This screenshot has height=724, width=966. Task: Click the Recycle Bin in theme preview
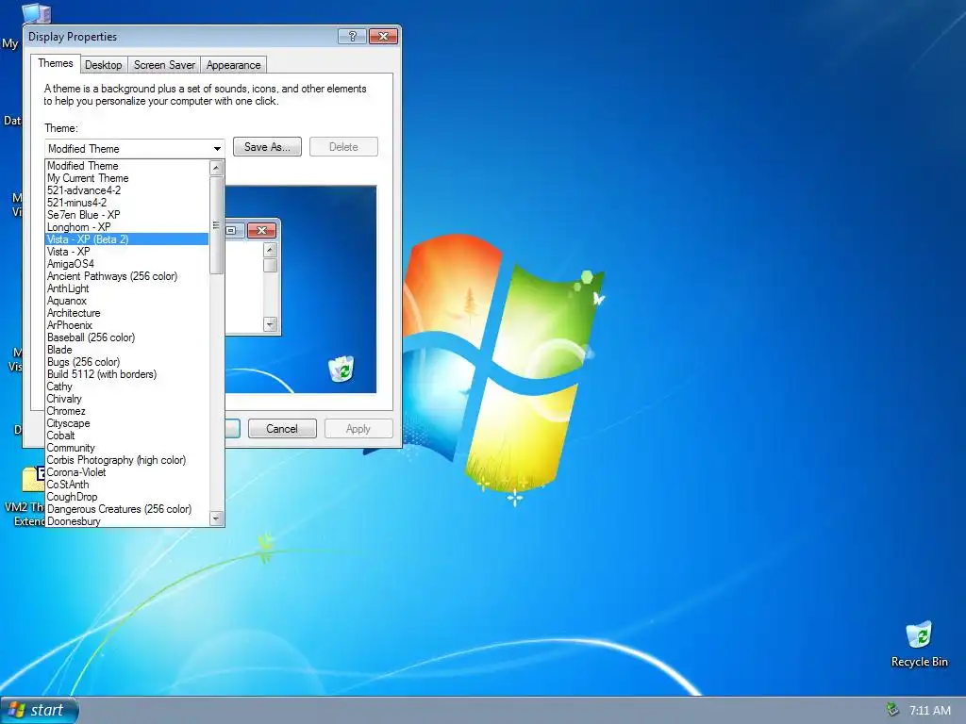click(341, 369)
